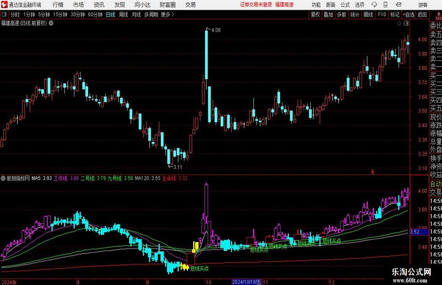Click the 标记 mark button

[x=395, y=15]
